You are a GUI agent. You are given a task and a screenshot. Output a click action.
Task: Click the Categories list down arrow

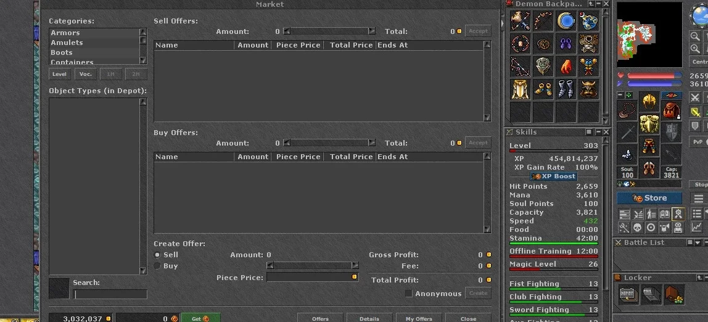(x=143, y=60)
